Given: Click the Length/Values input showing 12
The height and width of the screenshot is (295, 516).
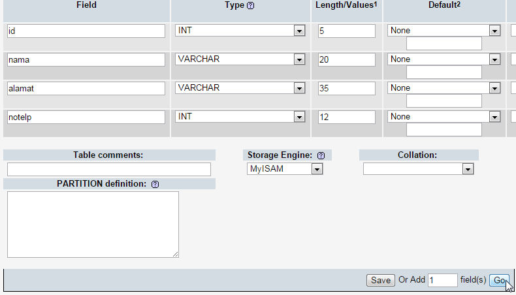Looking at the screenshot, I should pyautogui.click(x=347, y=117).
